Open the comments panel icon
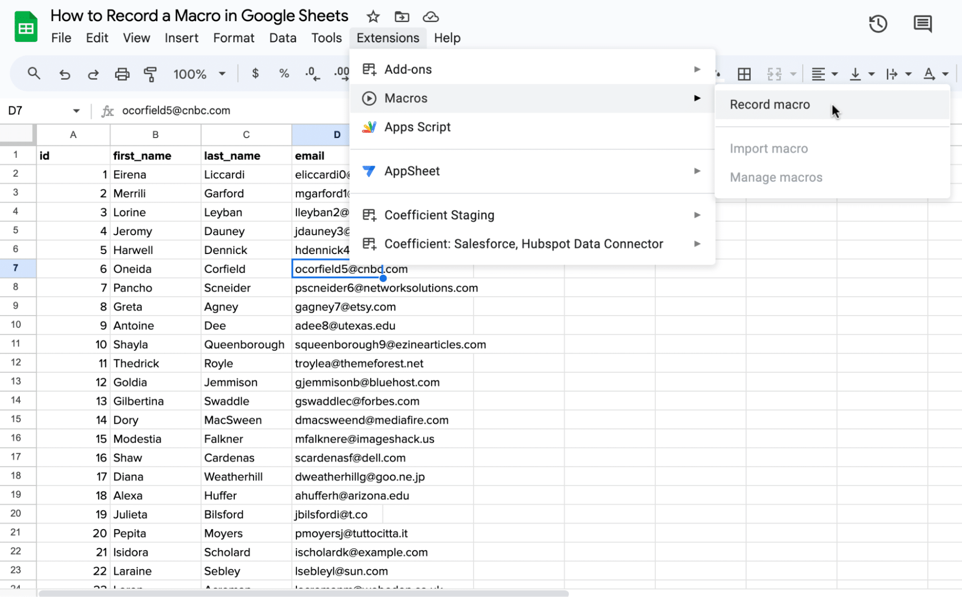The height and width of the screenshot is (597, 962). [x=922, y=24]
